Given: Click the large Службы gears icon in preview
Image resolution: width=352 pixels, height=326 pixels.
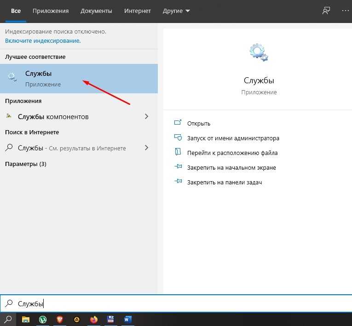Looking at the screenshot, I should [x=259, y=52].
